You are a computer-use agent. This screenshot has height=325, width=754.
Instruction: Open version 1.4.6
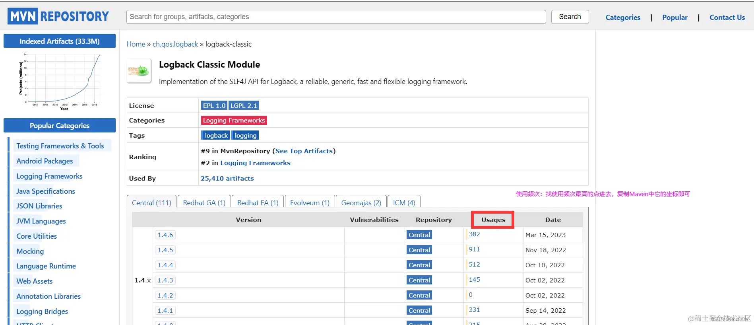click(x=165, y=235)
